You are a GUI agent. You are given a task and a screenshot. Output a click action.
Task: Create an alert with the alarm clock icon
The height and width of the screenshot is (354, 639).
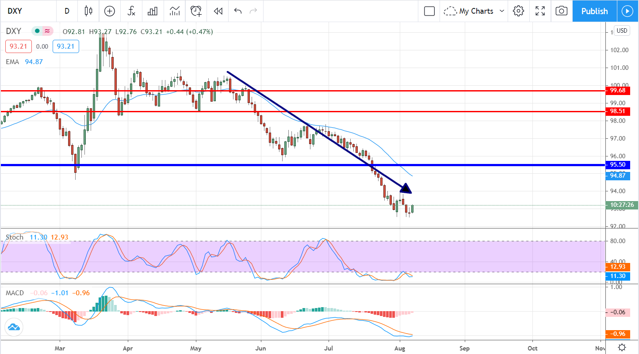pos(196,11)
